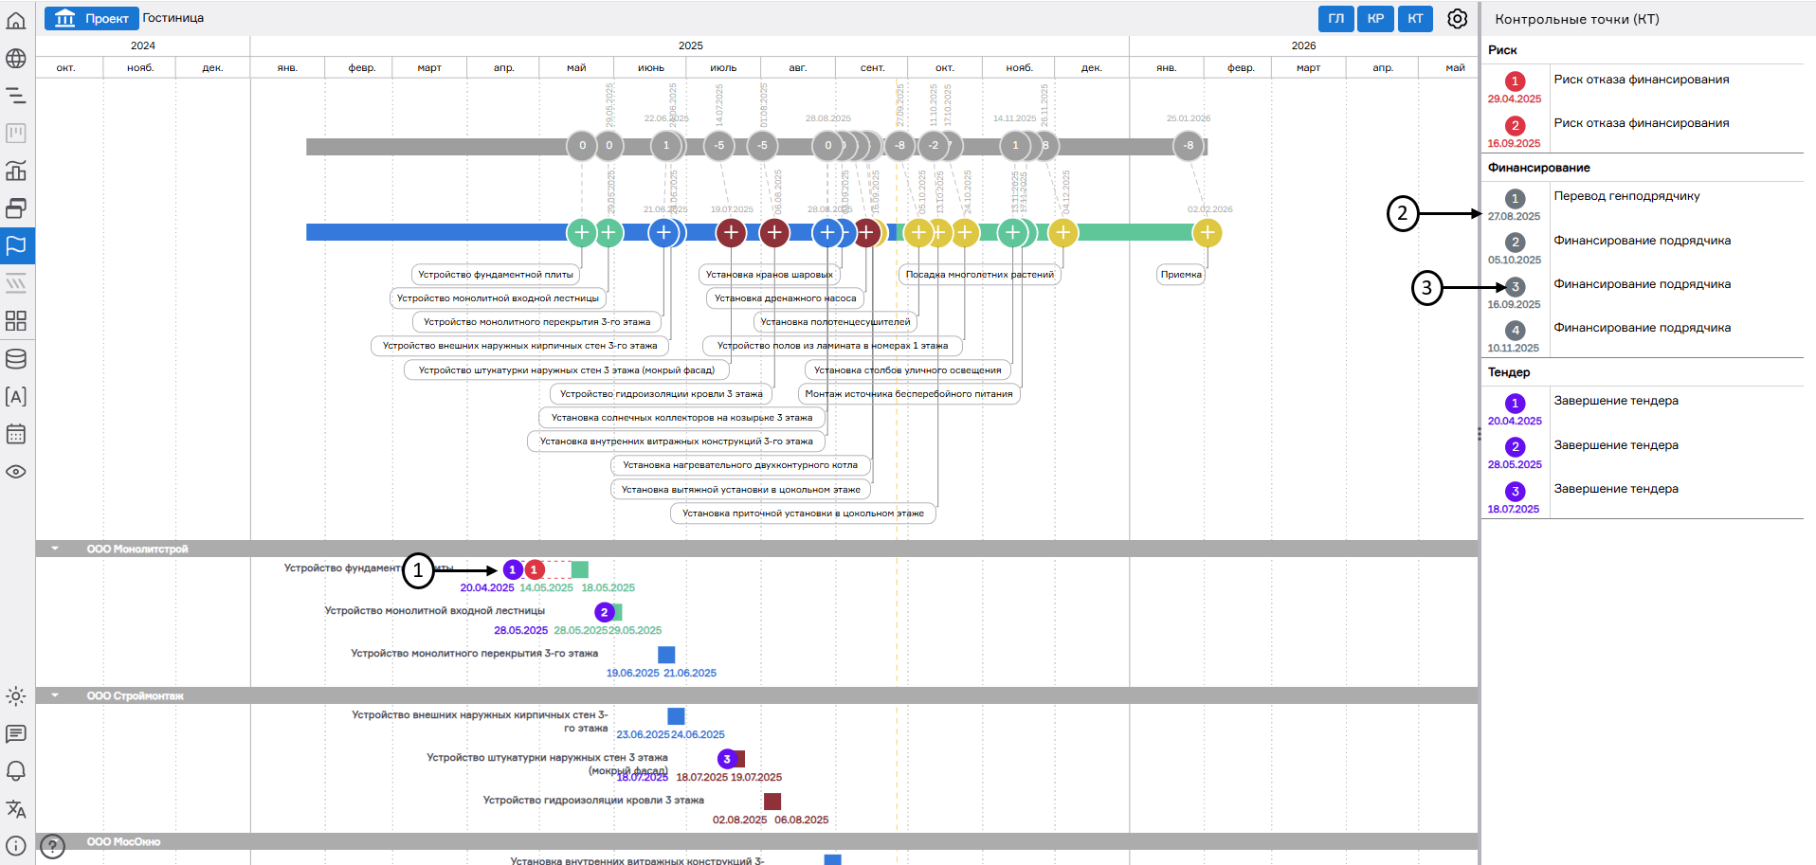Click the Проект button

[x=92, y=19]
